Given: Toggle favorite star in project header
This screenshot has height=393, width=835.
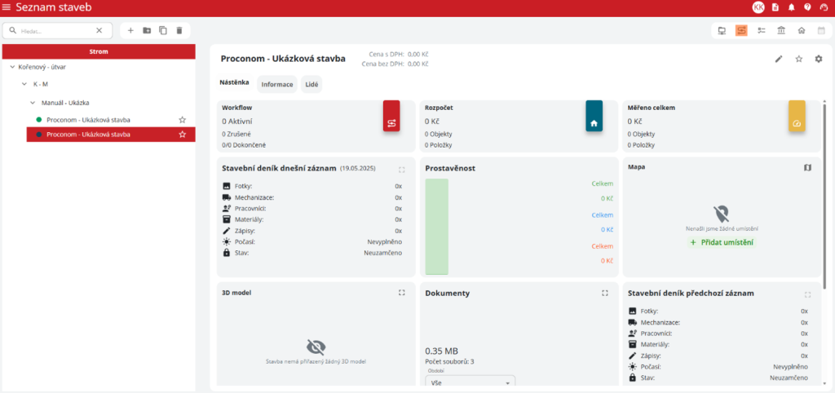Looking at the screenshot, I should point(799,59).
